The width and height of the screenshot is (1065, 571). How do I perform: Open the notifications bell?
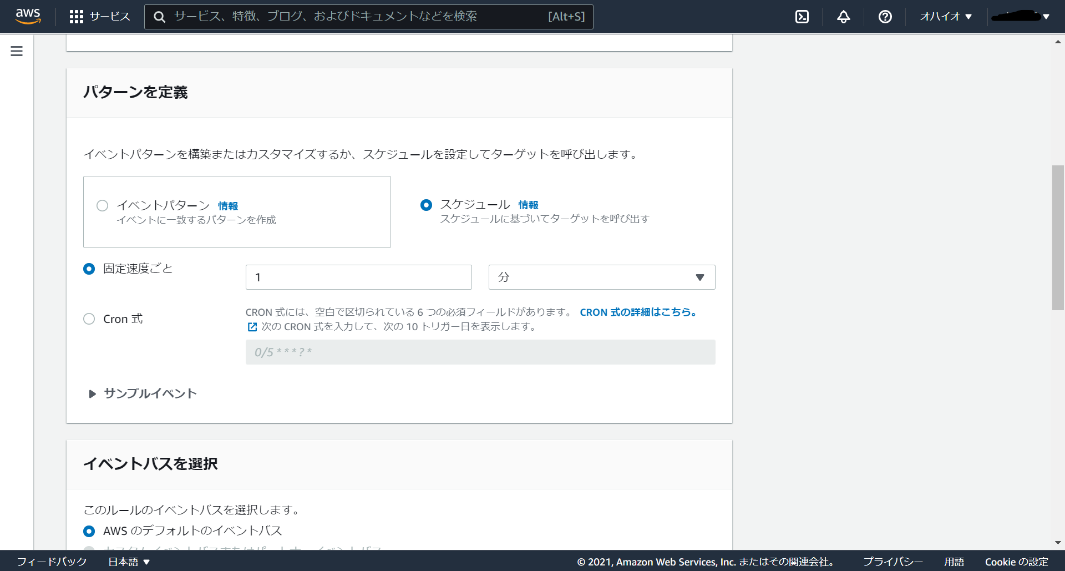pos(843,17)
